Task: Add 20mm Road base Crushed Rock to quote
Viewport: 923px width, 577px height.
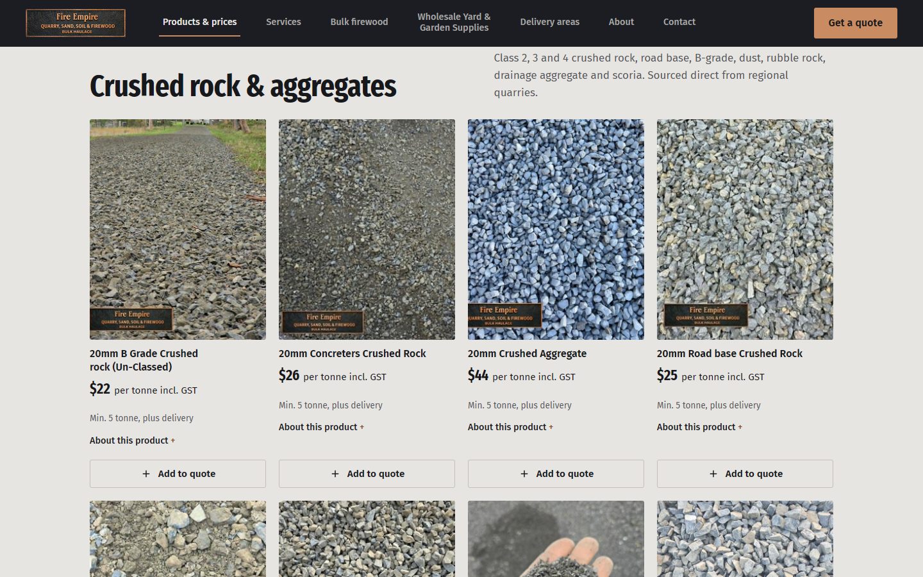Action: (x=745, y=474)
